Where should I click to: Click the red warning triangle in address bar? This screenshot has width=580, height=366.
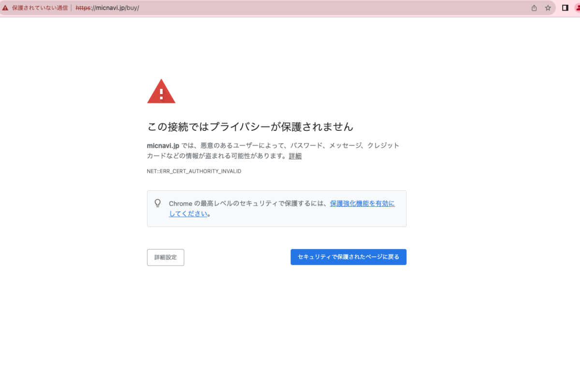pos(5,8)
